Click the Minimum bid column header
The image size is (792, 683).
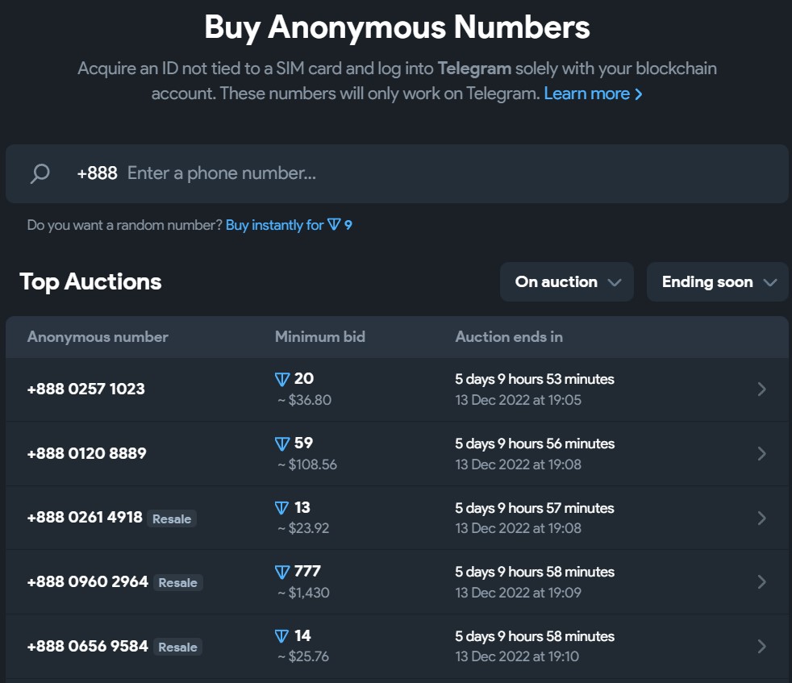(x=319, y=336)
